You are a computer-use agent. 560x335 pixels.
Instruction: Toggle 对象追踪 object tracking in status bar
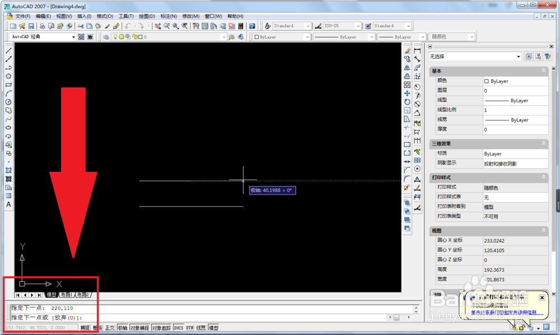point(161,328)
